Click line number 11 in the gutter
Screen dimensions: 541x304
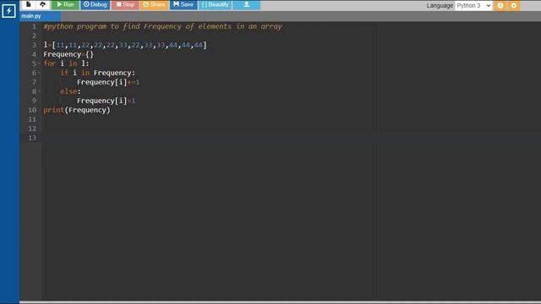tap(32, 119)
